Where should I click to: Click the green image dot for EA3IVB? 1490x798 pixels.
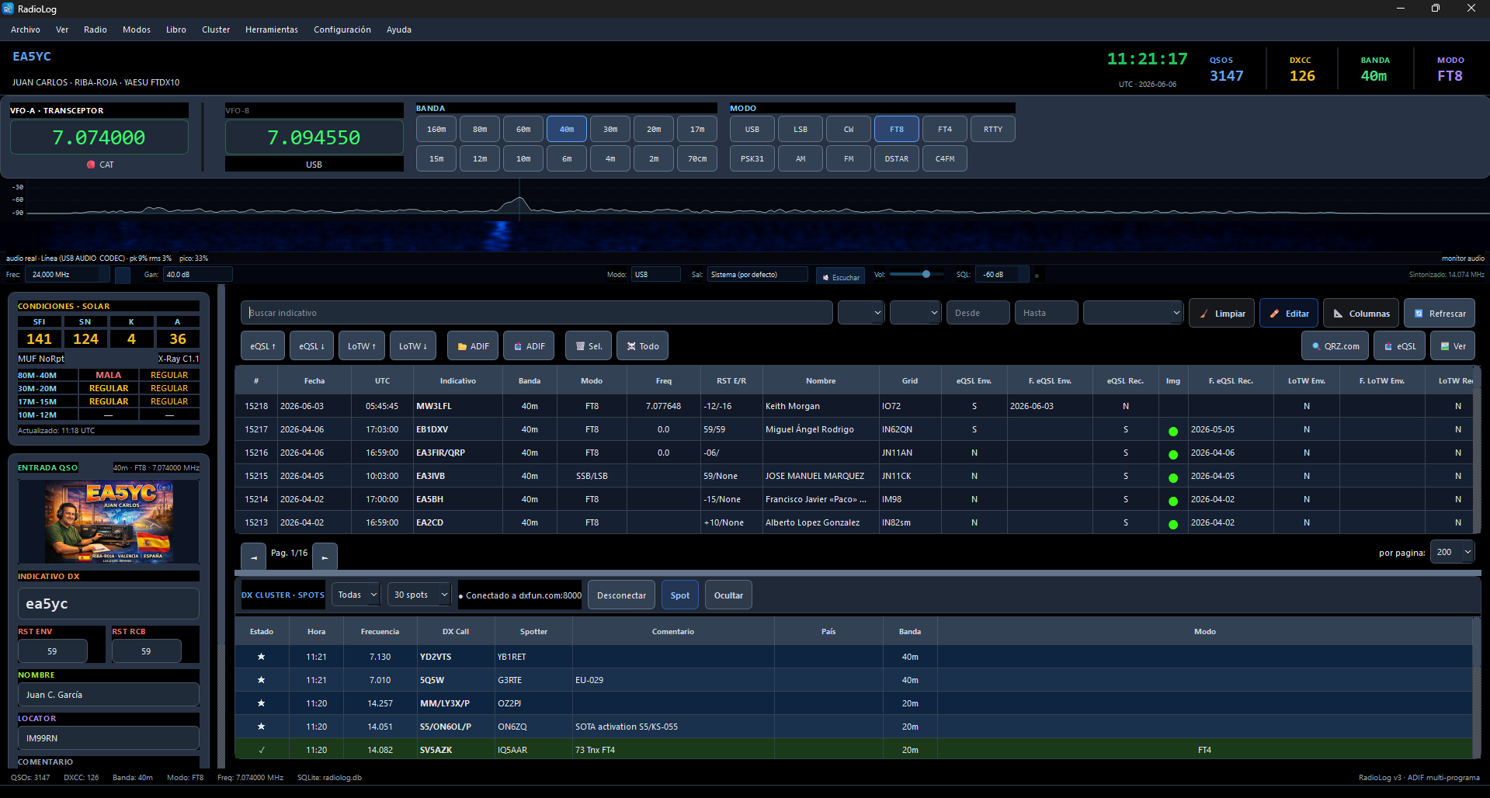1173,477
